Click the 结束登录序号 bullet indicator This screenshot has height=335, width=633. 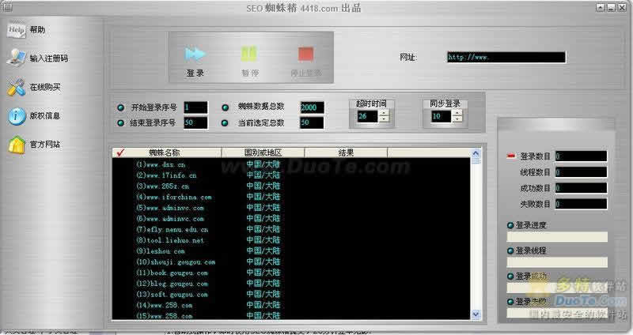click(120, 123)
